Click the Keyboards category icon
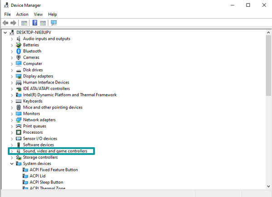This screenshot has height=197, width=272. [19, 101]
